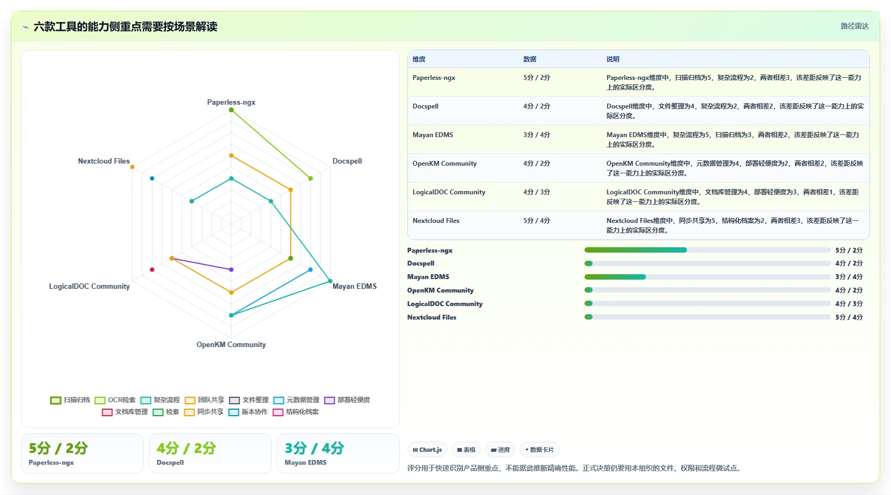Hide the 复杂流程 dataset in legend
891x495 pixels.
[160, 400]
